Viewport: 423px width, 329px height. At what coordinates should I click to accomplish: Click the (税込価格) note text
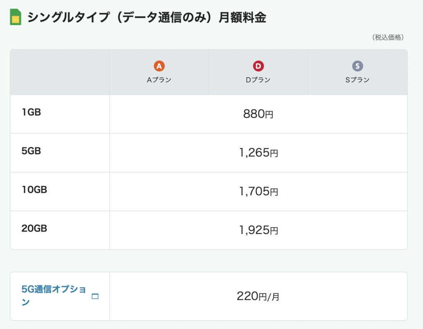(387, 38)
